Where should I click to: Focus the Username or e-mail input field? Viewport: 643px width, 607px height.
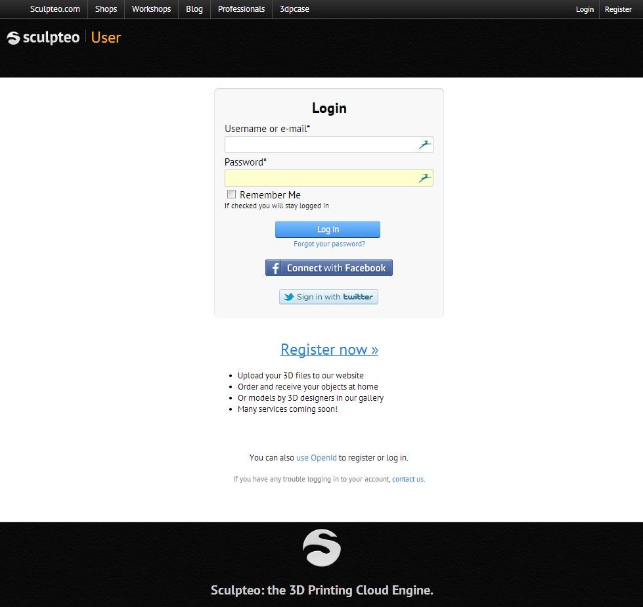(329, 145)
